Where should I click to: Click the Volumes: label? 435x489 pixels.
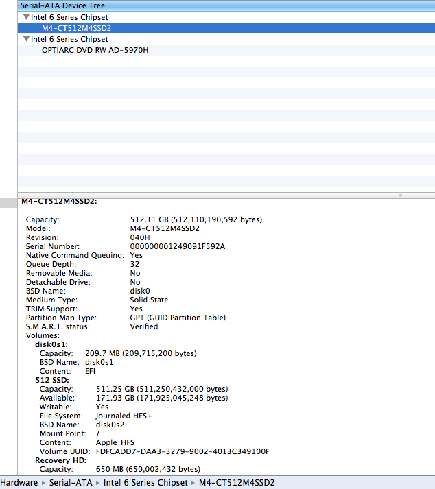[43, 335]
